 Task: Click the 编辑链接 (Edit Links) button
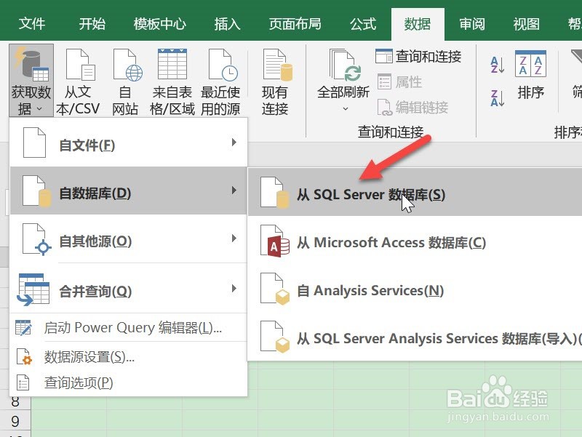coord(412,108)
